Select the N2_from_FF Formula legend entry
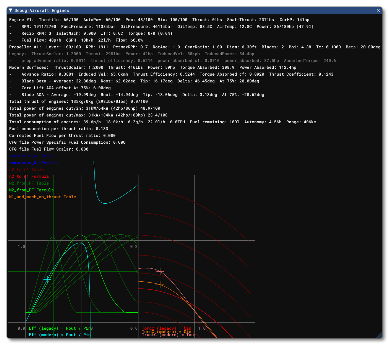The image size is (389, 345). tap(31, 190)
